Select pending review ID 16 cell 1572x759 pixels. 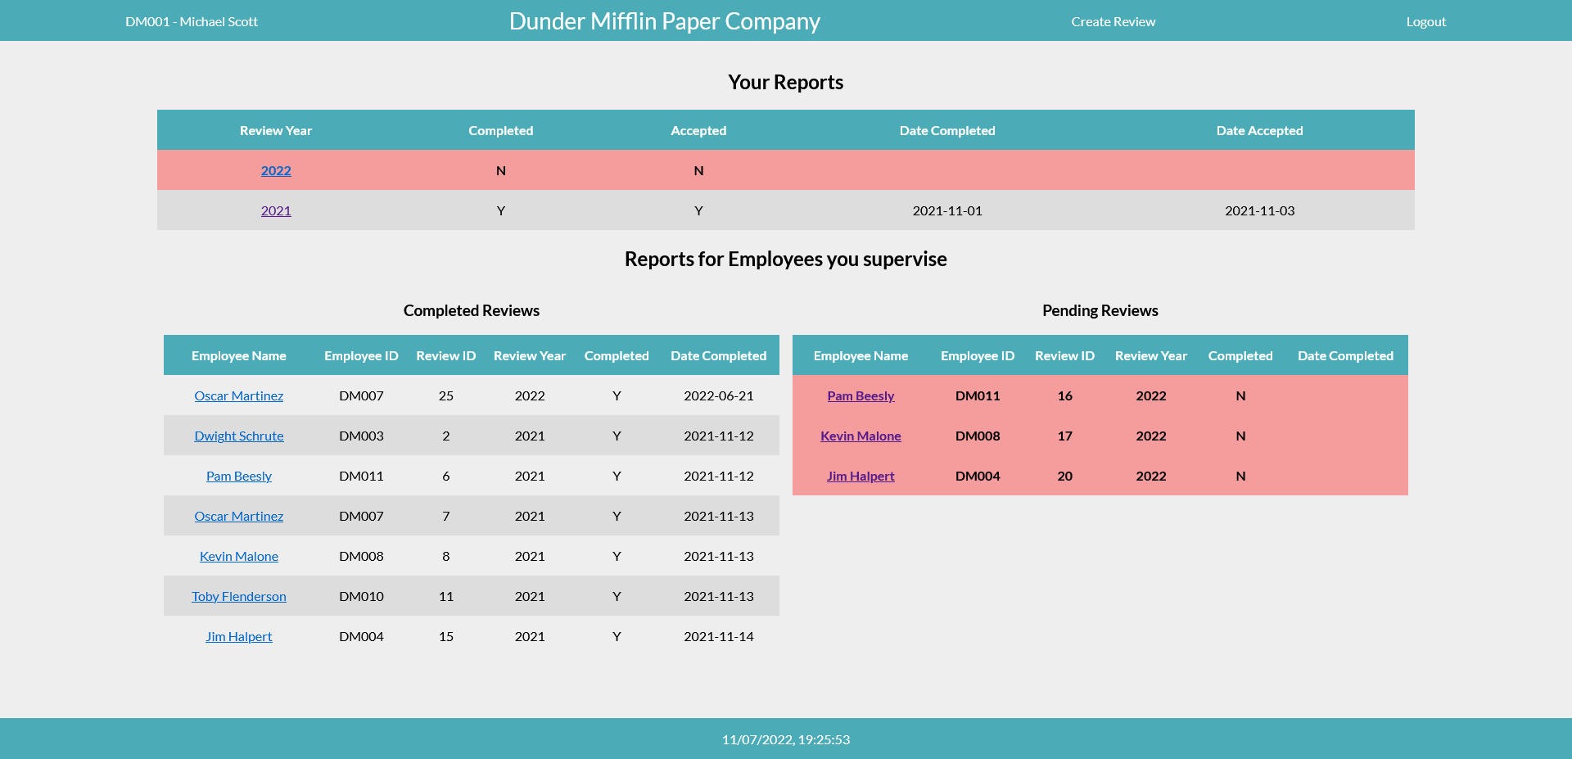tap(1064, 395)
